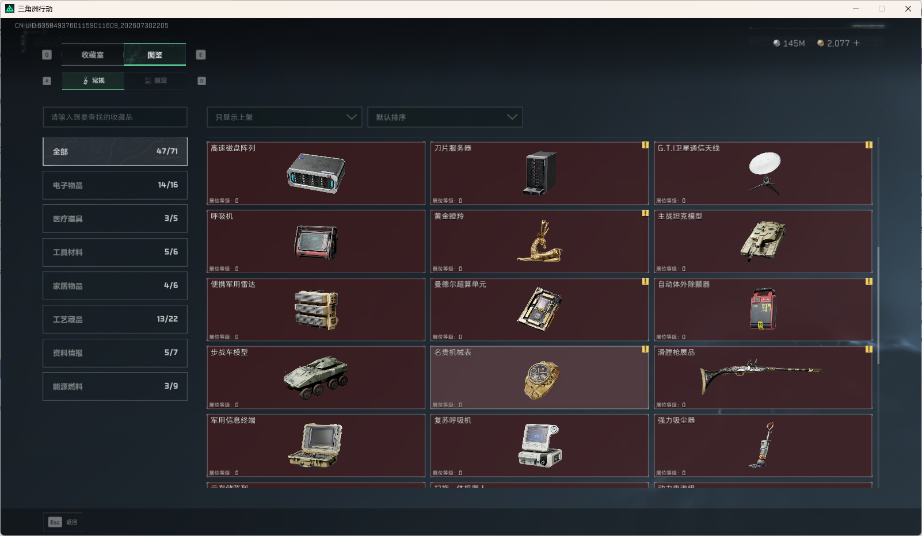Select the 滑膛枪展品 musket exhibit image
The height and width of the screenshot is (536, 922).
pos(763,376)
